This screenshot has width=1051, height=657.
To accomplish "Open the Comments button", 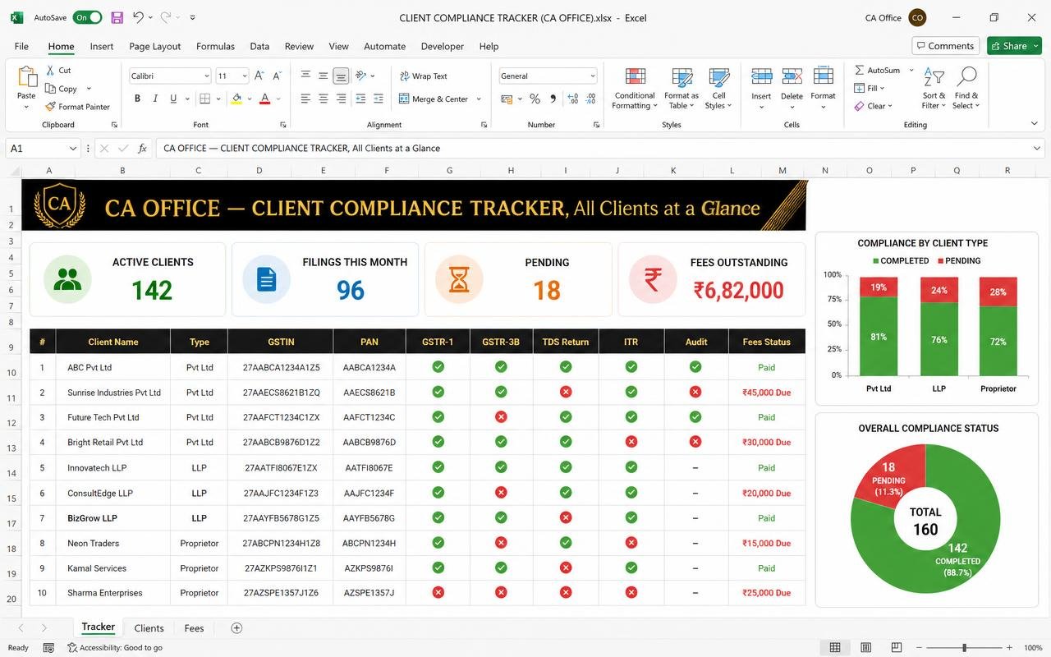I will tap(946, 46).
